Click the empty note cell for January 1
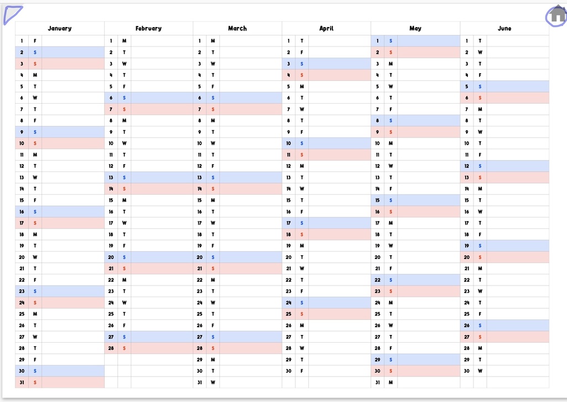Image resolution: width=567 pixels, height=402 pixels. tap(73, 40)
